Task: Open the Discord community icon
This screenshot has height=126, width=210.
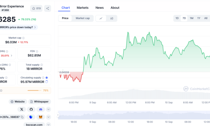Action: pyautogui.click(x=41, y=109)
